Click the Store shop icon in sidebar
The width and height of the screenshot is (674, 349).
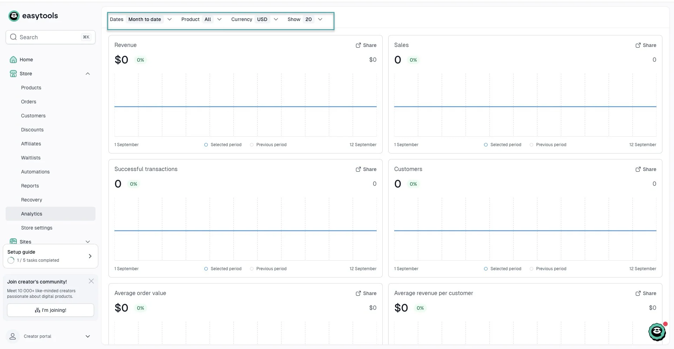(13, 74)
